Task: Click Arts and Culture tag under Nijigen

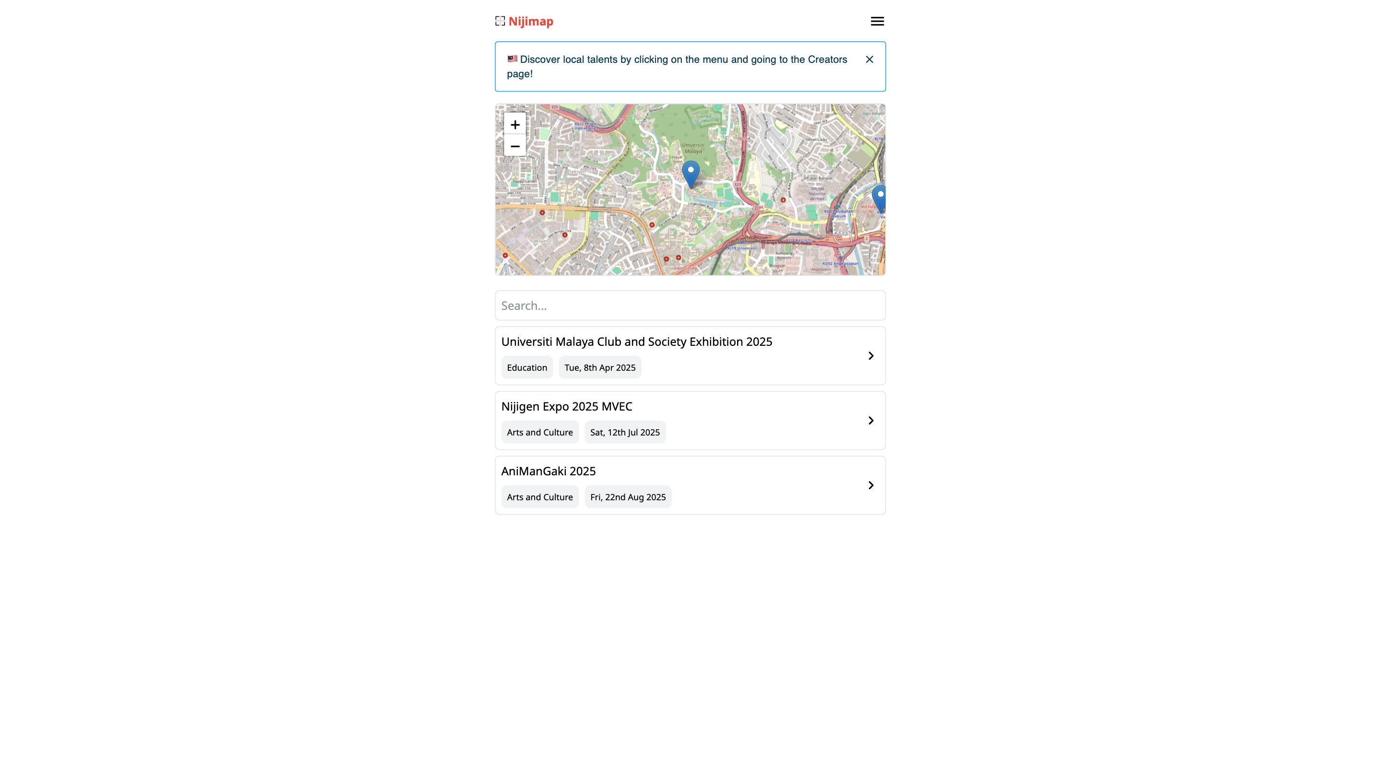Action: click(539, 433)
